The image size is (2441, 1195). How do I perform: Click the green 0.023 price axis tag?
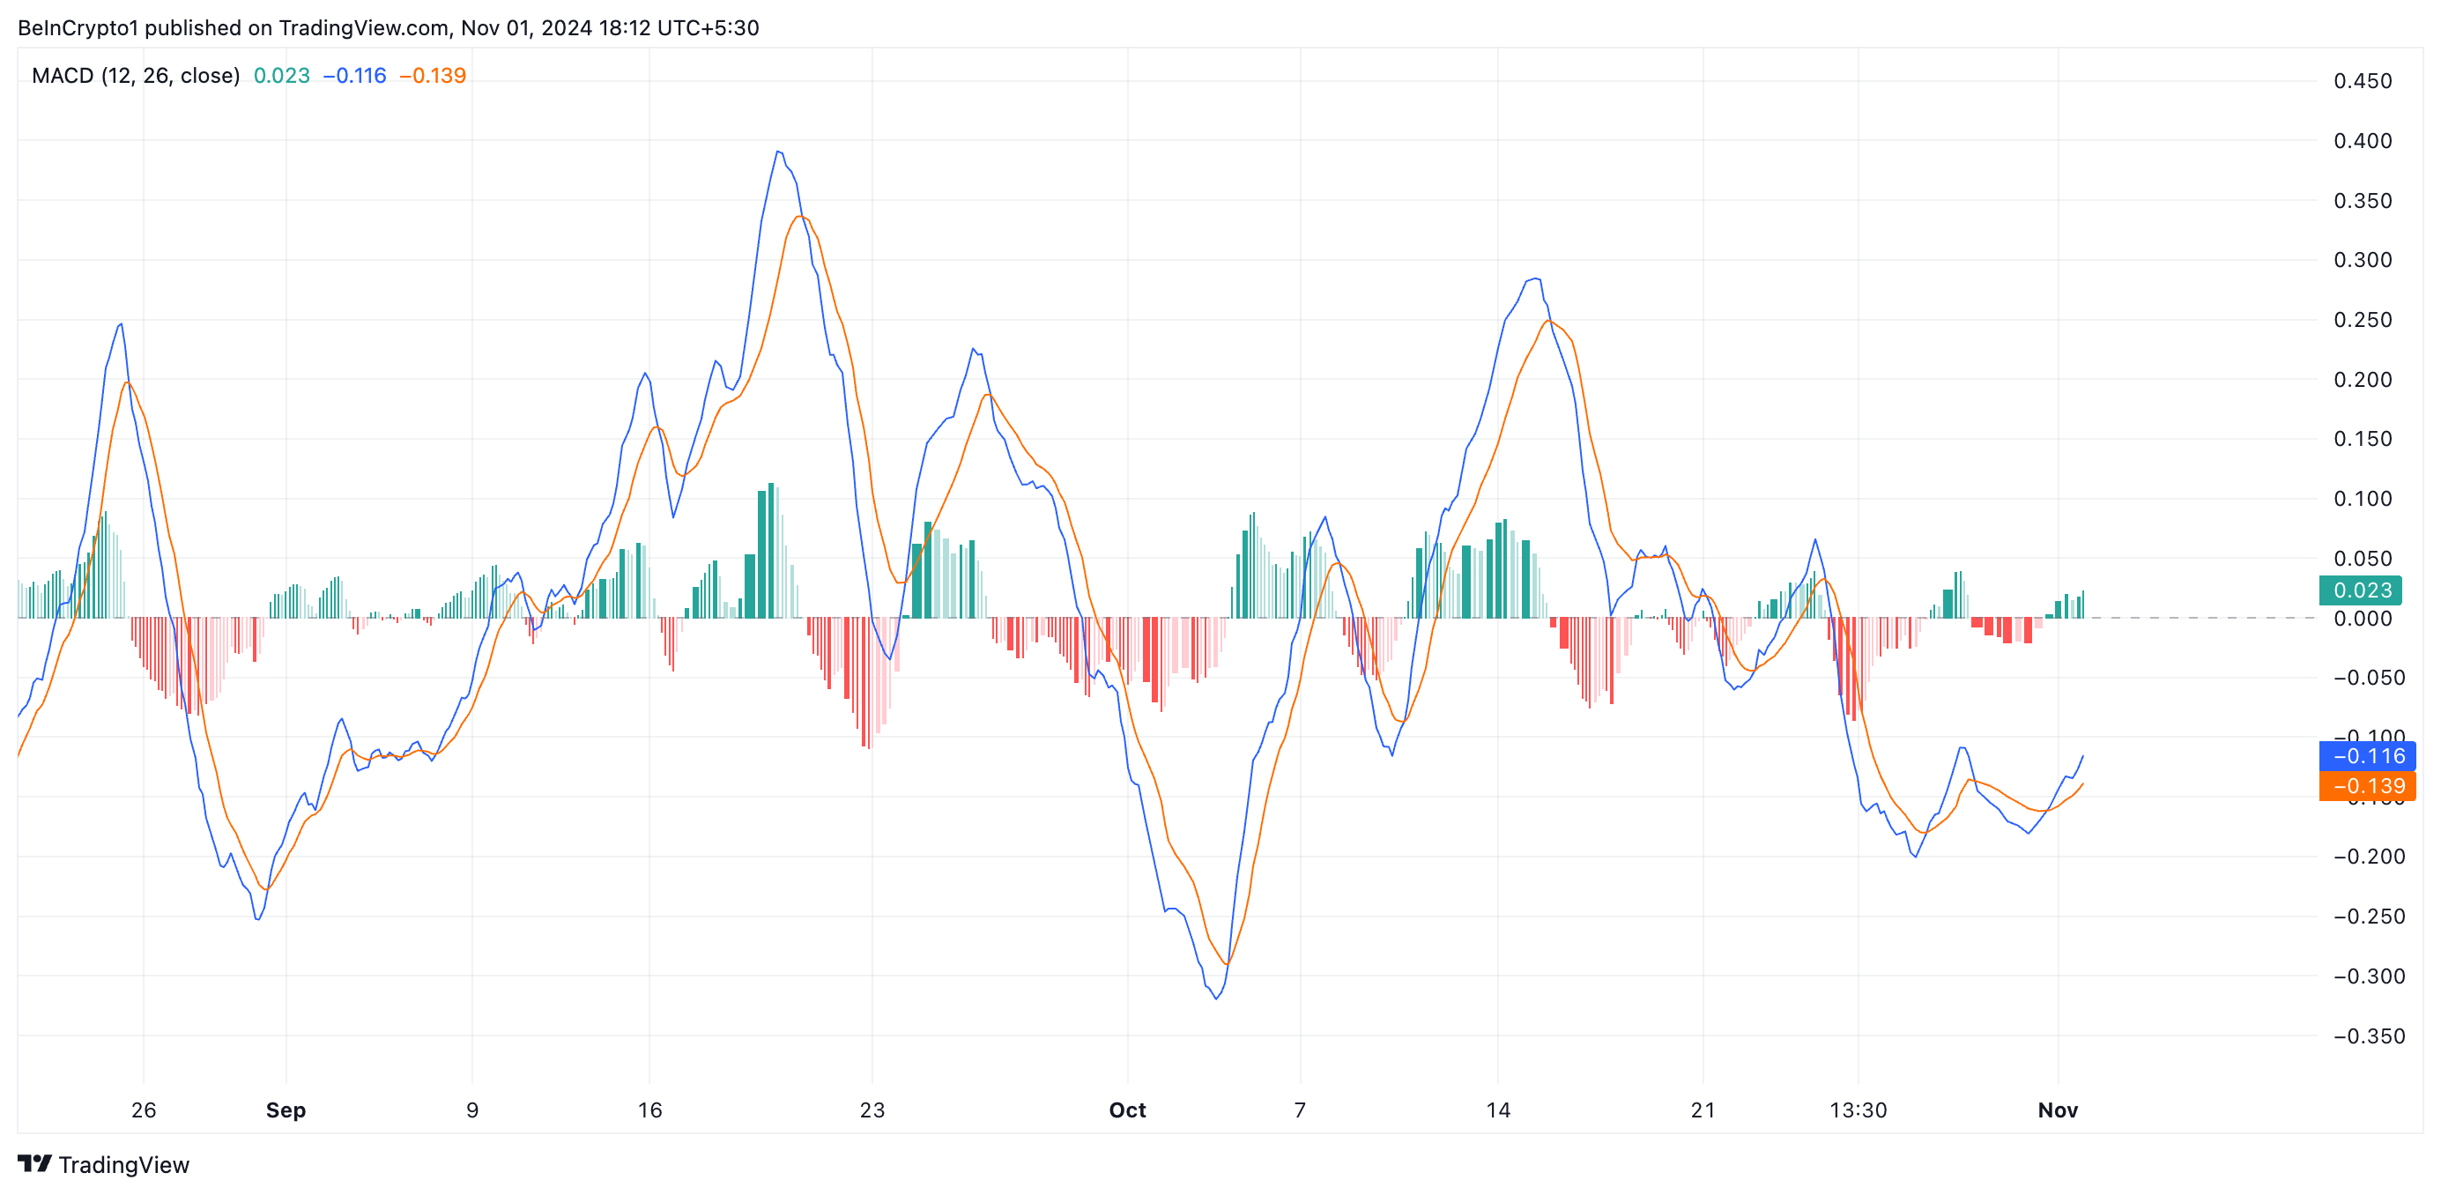click(x=2363, y=590)
